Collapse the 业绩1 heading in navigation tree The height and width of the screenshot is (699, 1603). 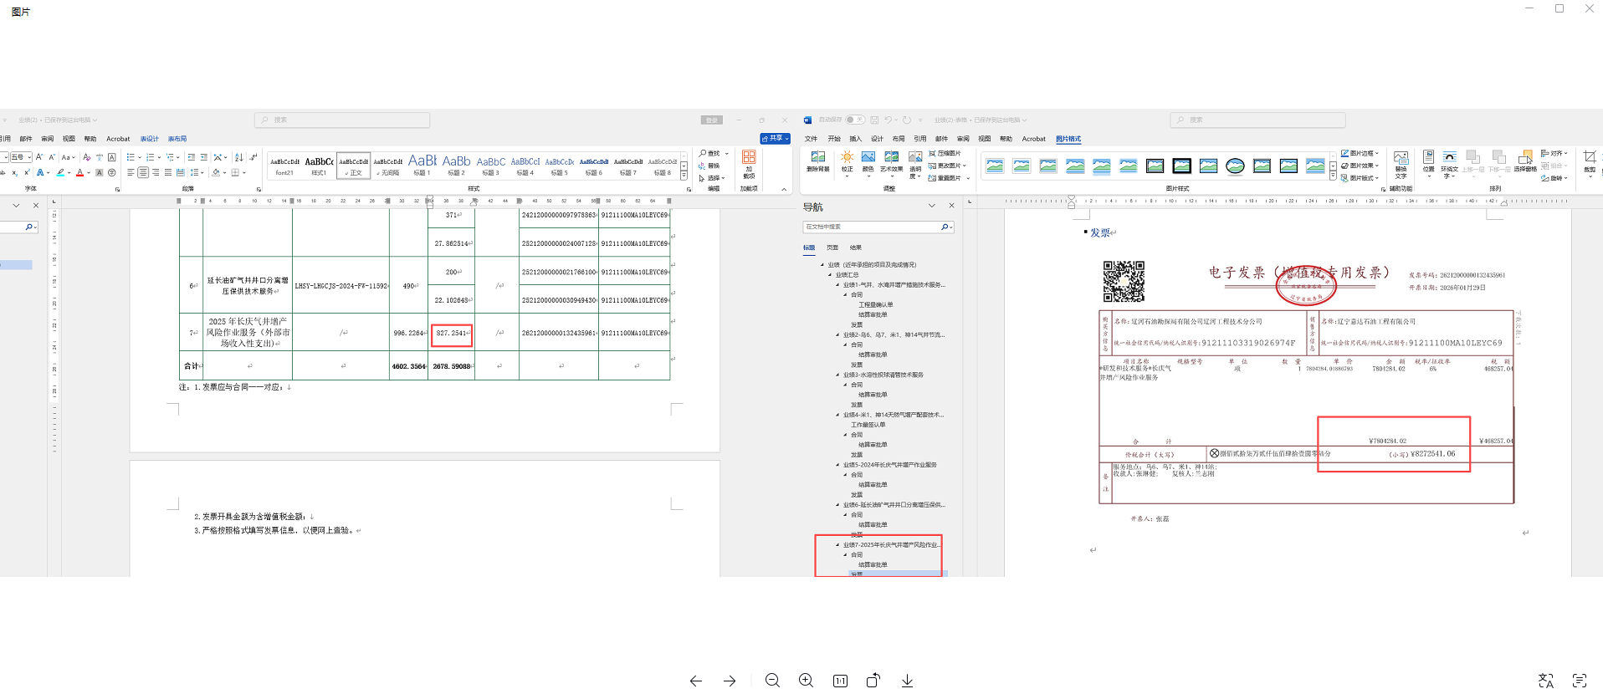pyautogui.click(x=836, y=285)
